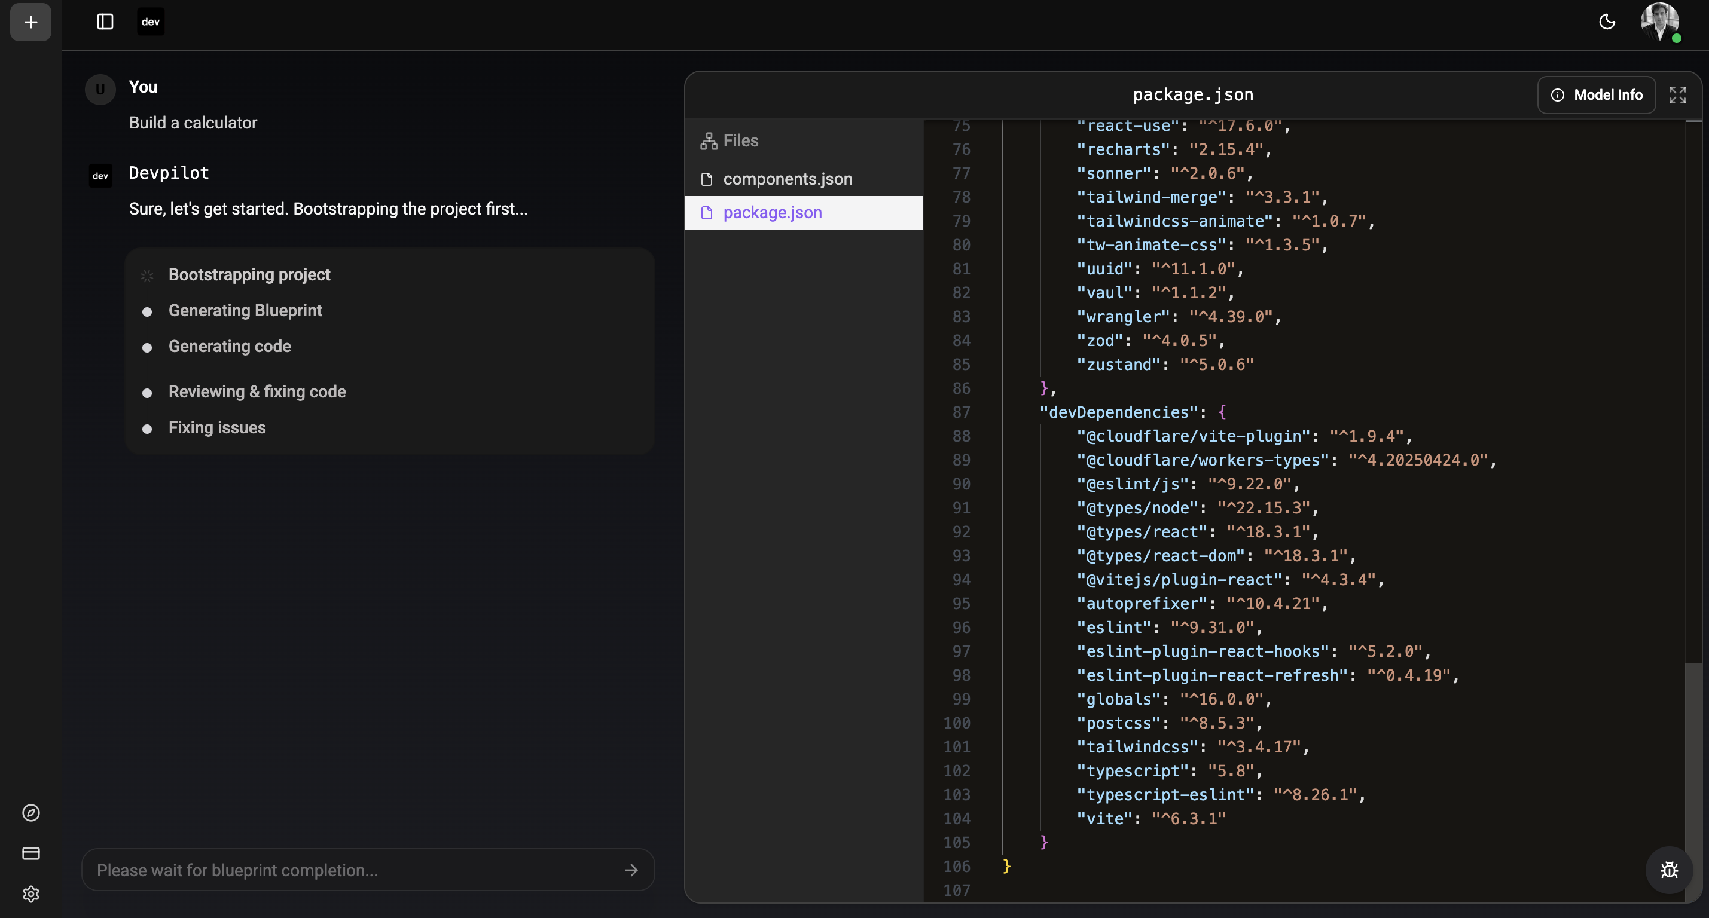Open the package.json editor header title
The image size is (1709, 918).
[1192, 94]
